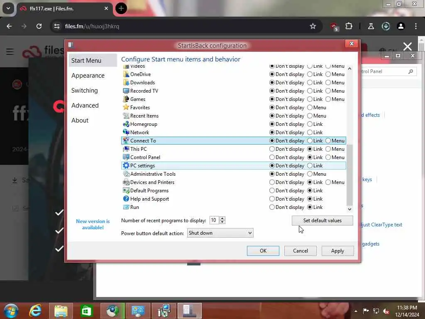Image resolution: width=425 pixels, height=319 pixels.
Task: Select the Start Menu section
Action: point(93,61)
